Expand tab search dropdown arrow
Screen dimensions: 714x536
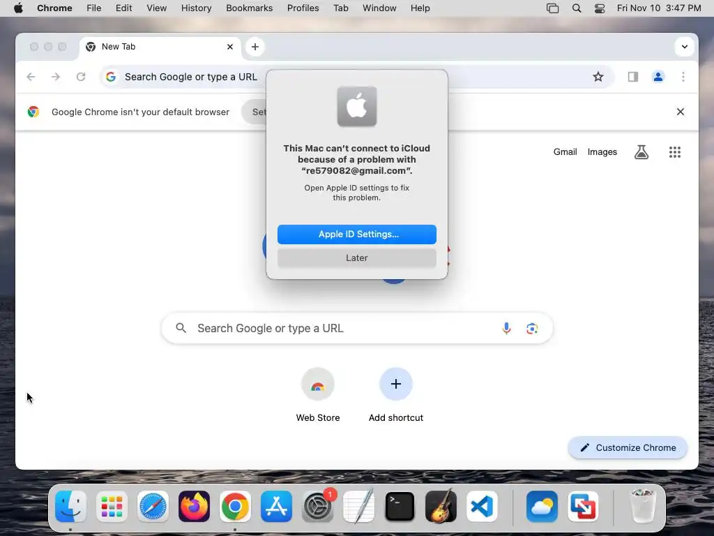684,47
